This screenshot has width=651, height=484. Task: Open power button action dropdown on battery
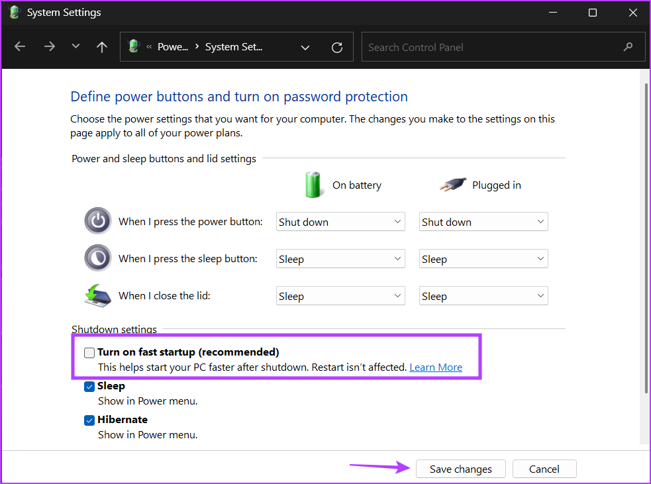coord(340,222)
